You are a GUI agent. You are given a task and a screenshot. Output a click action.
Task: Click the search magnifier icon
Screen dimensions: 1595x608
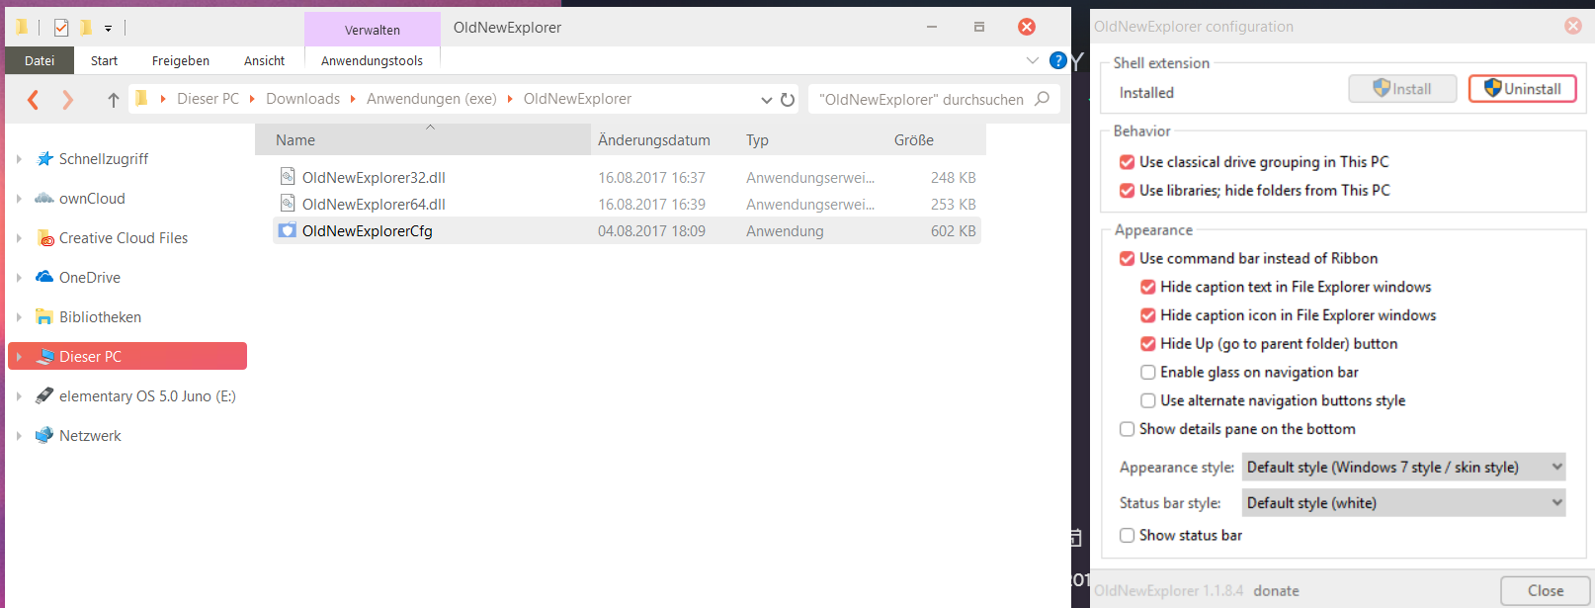click(1042, 99)
